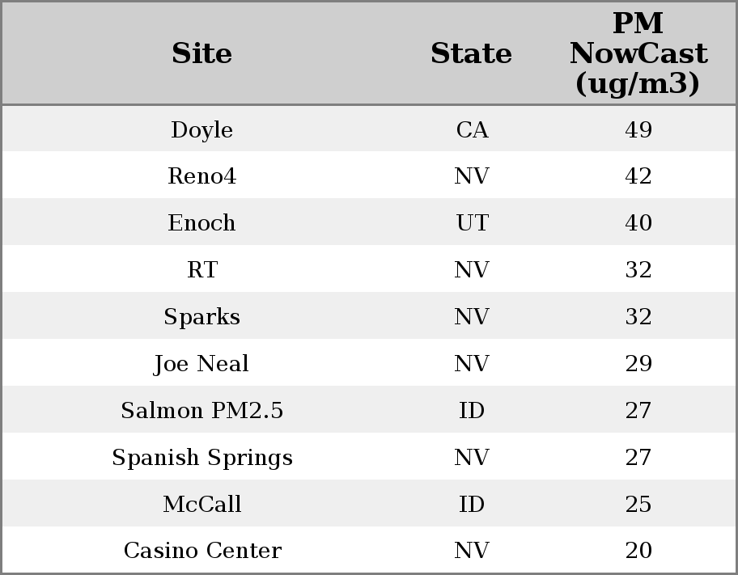Click the RT site cell
The image size is (738, 575).
coord(201,270)
